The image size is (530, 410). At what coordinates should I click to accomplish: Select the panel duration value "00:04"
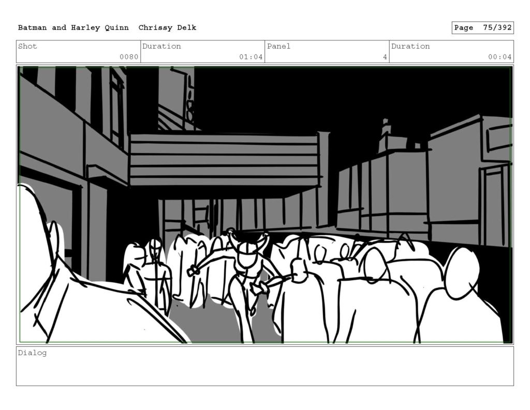499,57
